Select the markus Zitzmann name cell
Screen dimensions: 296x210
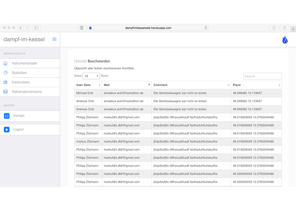click(88, 142)
